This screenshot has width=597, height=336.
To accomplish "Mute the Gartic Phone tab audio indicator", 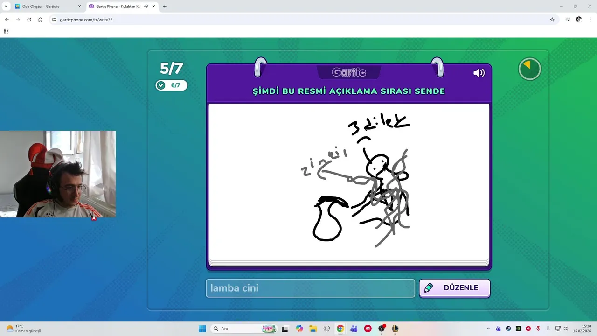I will point(146,7).
